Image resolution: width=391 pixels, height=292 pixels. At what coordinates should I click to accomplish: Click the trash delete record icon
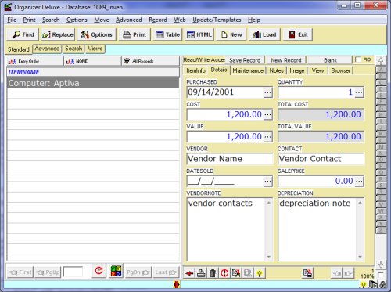coord(213,273)
